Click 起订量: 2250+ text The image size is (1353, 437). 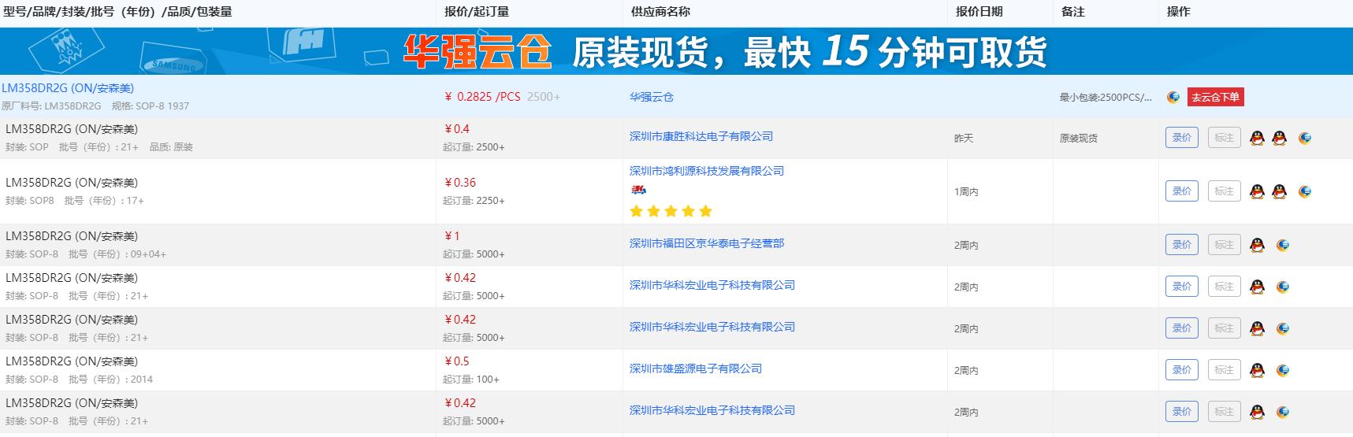(x=474, y=201)
